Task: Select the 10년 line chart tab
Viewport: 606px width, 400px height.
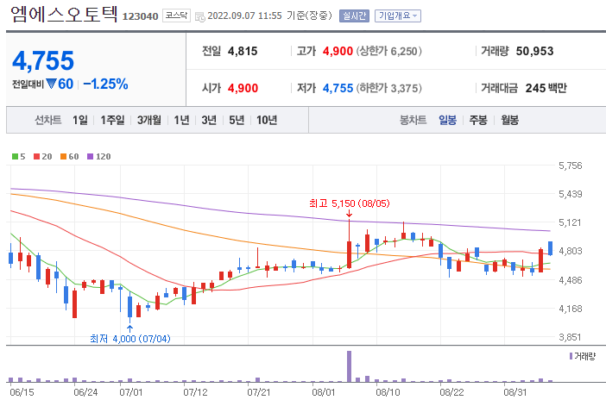Action: [267, 120]
